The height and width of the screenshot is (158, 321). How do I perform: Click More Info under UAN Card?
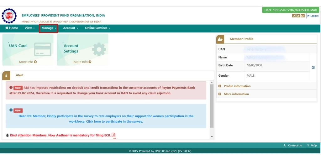28,62
